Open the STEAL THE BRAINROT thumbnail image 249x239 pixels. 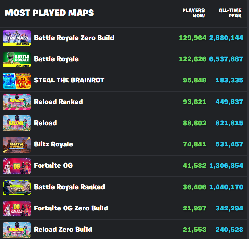pos(17,81)
